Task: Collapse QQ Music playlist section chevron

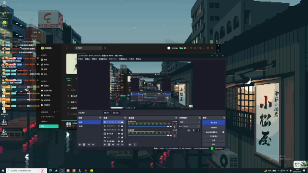Action: coord(57,112)
